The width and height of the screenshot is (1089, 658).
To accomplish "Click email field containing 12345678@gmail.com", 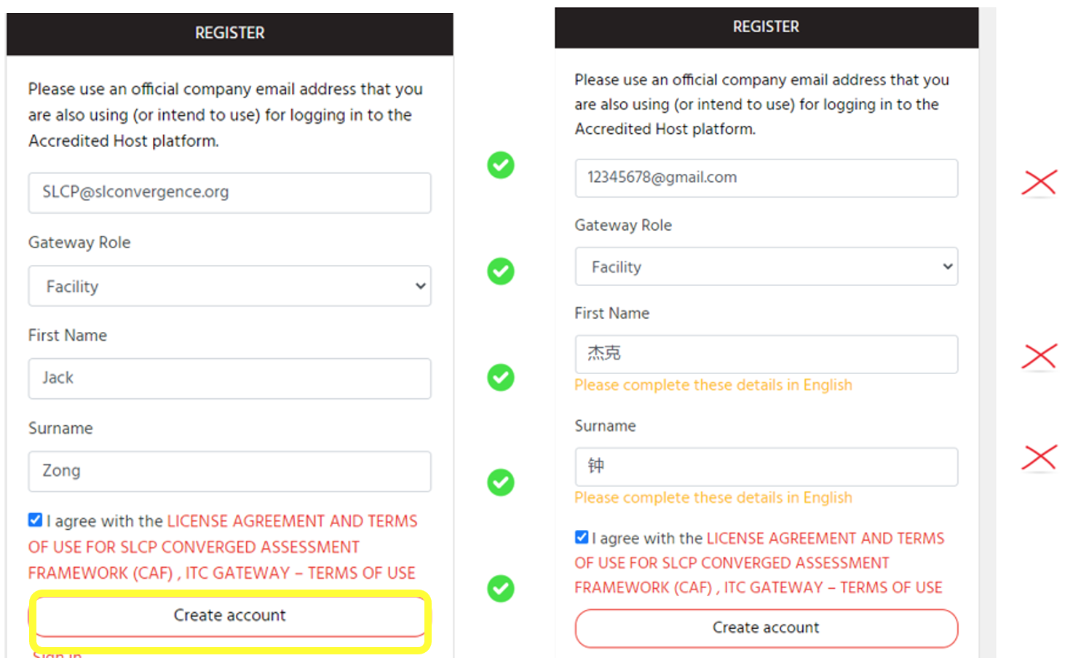I will (x=767, y=178).
